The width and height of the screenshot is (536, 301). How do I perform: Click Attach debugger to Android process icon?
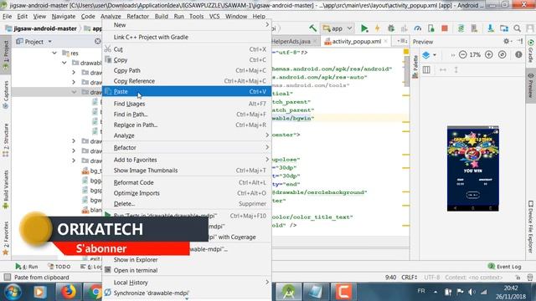tap(431, 28)
